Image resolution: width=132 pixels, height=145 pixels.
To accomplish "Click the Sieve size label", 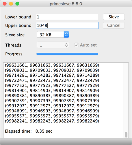I will click(x=15, y=35).
